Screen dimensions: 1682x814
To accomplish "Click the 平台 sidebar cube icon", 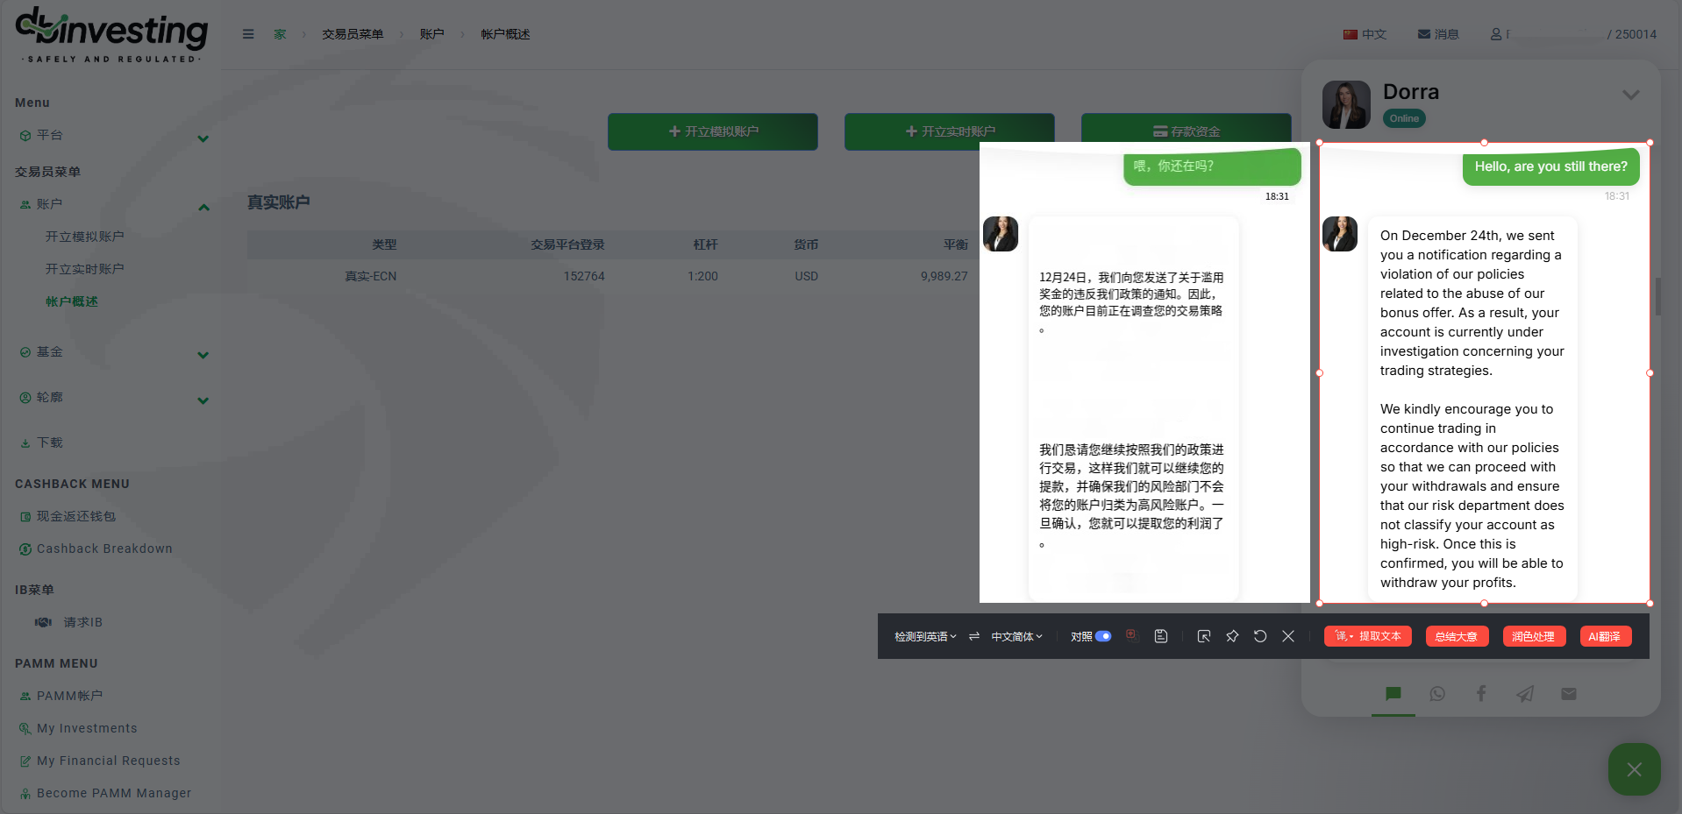I will click(25, 136).
